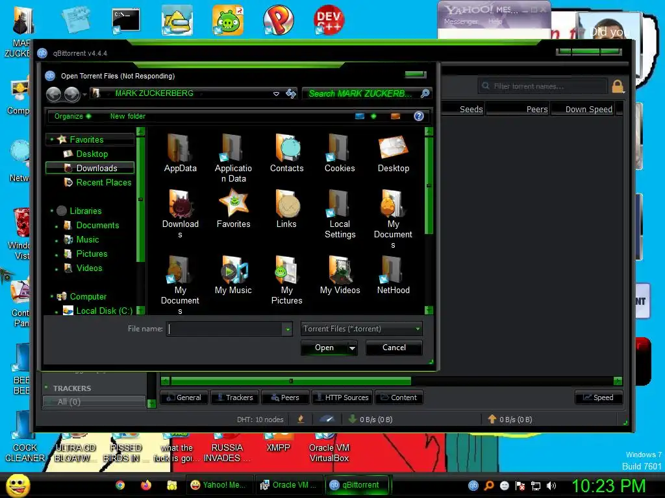Click the qBittorrent taskbar button

(357, 485)
